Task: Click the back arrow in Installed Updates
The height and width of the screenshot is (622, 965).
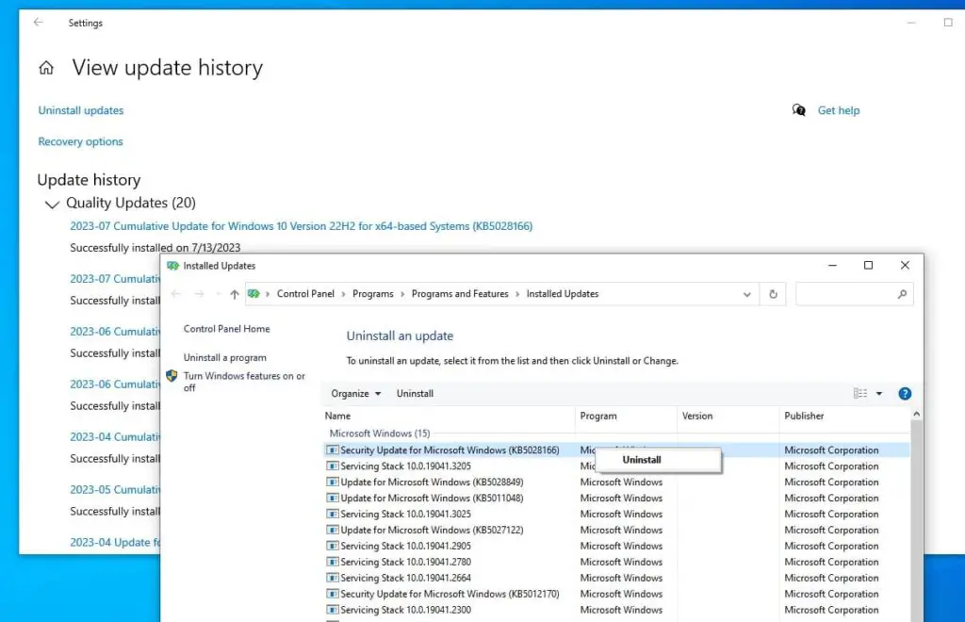Action: pos(175,294)
